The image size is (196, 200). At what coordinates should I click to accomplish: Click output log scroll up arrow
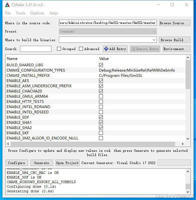click(x=188, y=171)
